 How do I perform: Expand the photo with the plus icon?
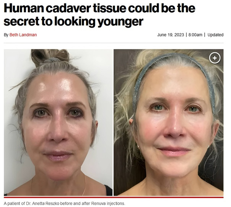pyautogui.click(x=215, y=58)
